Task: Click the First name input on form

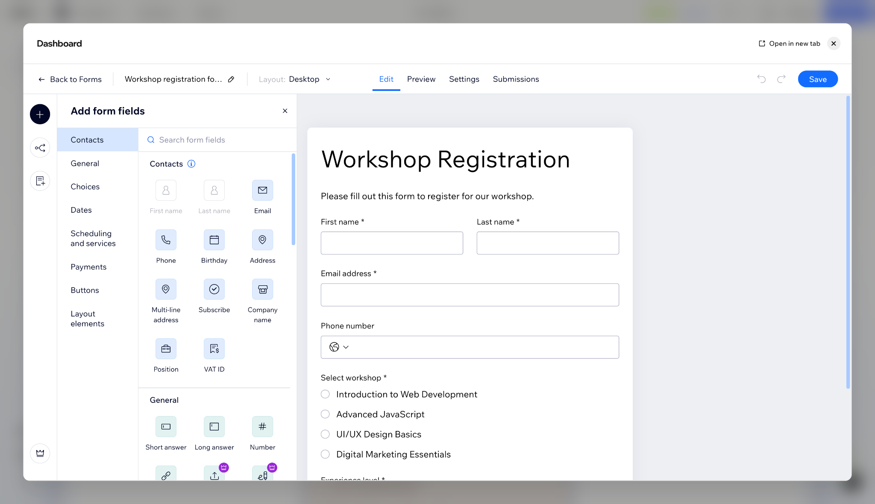Action: click(392, 243)
